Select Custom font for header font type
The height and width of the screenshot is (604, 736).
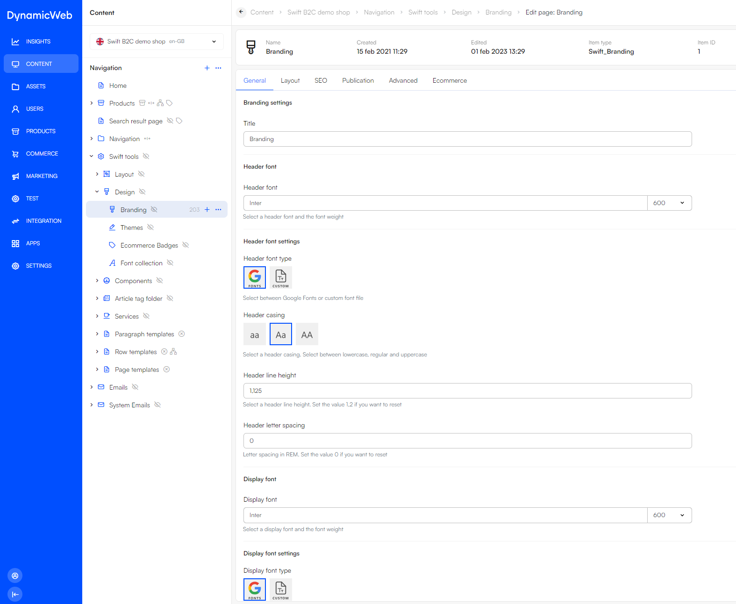click(x=281, y=277)
